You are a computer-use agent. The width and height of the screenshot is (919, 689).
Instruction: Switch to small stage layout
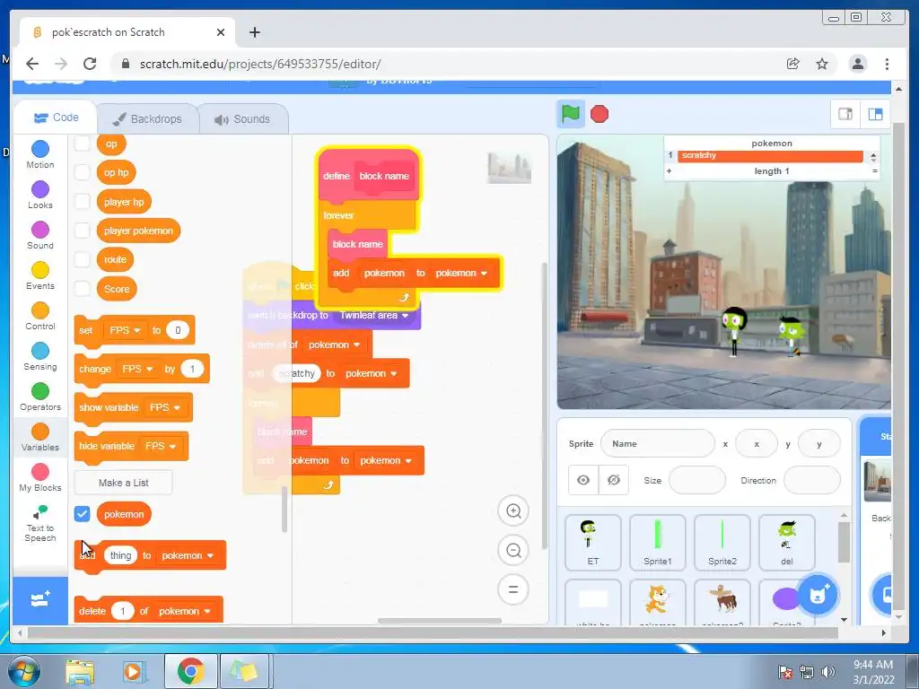click(x=845, y=114)
